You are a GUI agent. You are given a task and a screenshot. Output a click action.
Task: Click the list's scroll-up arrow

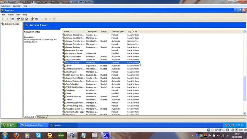click(244, 31)
